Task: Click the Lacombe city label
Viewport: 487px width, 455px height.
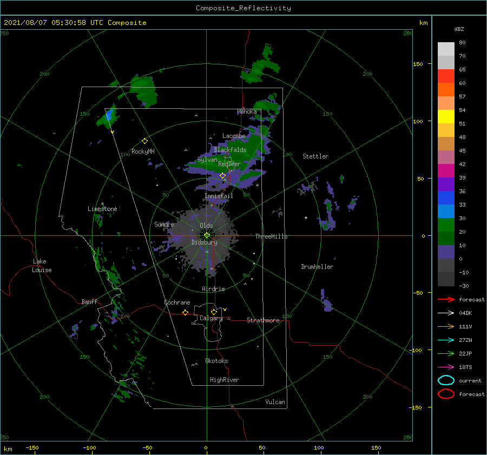Action: click(234, 136)
